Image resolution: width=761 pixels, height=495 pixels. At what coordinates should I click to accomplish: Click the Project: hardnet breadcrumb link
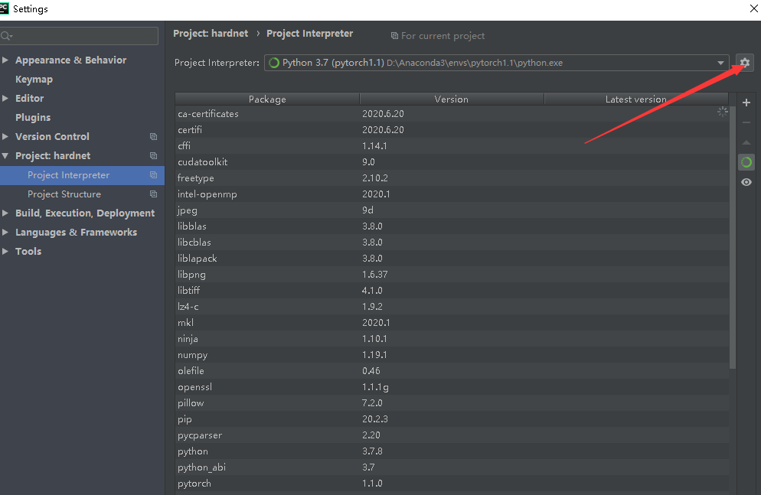(210, 33)
